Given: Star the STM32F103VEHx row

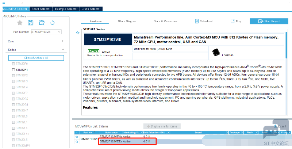Looking at the screenshot, I should (77, 137).
